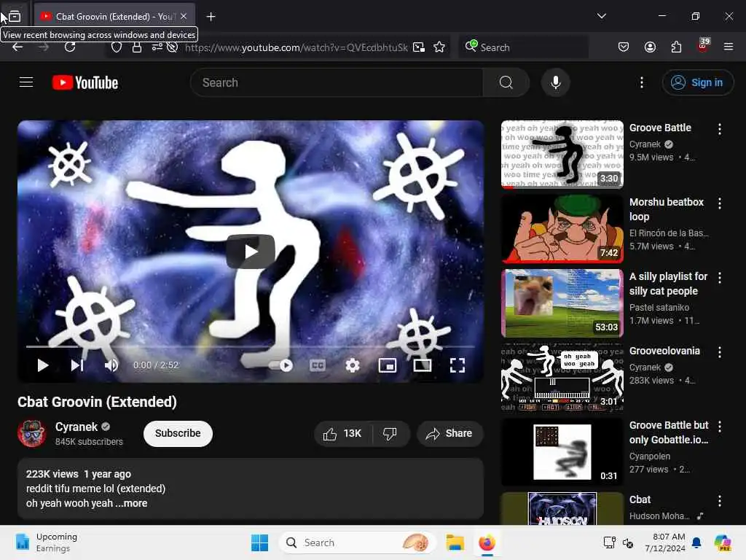Image resolution: width=746 pixels, height=560 pixels.
Task: Open options for Morshu beatbox loop
Action: pos(719,203)
